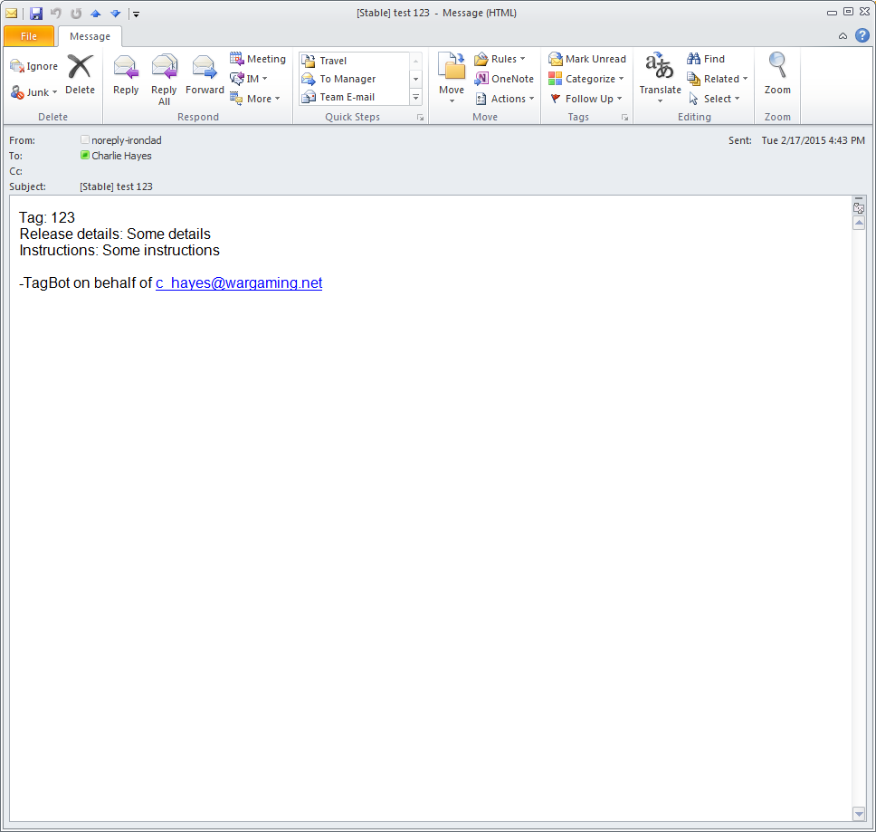Click the subject text [Stable] test 123

click(116, 186)
